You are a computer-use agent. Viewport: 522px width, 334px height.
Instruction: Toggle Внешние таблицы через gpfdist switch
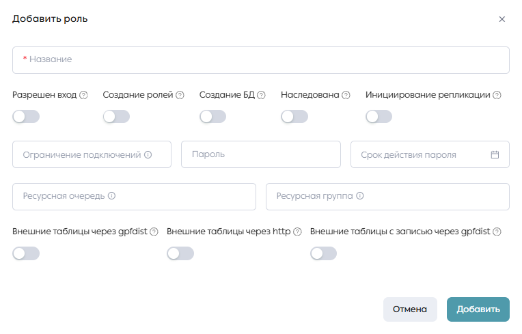[x=26, y=253]
